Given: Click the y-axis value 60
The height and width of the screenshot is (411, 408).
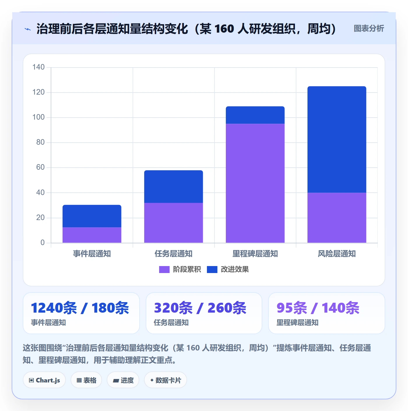Looking at the screenshot, I should (x=40, y=167).
